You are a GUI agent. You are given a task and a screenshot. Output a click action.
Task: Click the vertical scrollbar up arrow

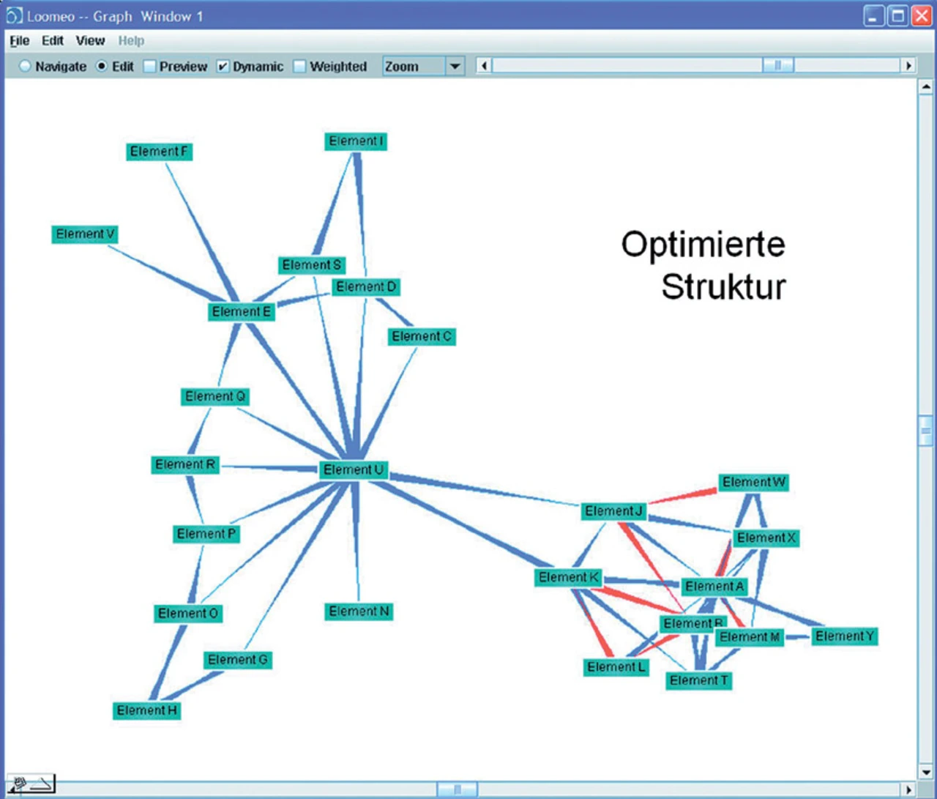(x=925, y=87)
